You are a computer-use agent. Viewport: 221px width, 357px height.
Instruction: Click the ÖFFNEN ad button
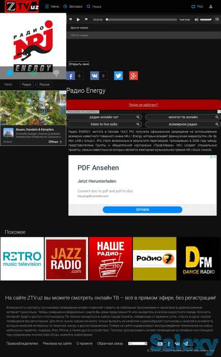pos(143,210)
